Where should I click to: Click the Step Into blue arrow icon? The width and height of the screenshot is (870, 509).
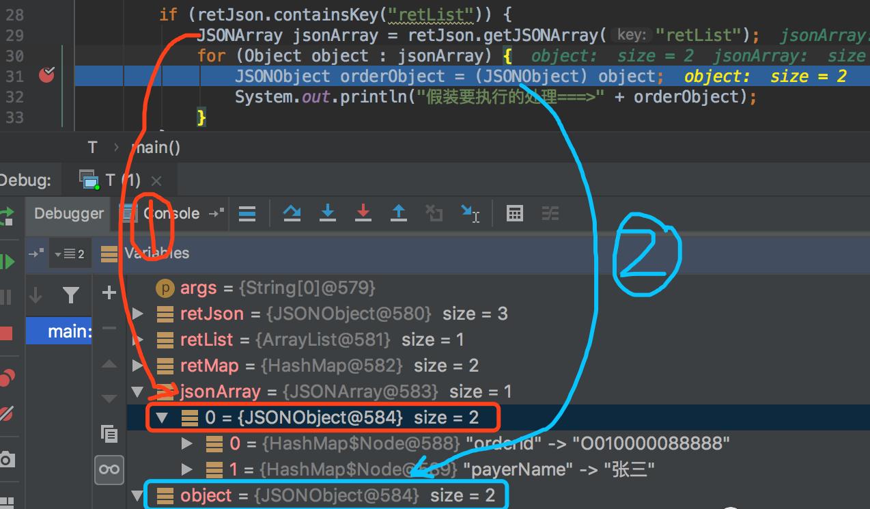pyautogui.click(x=328, y=213)
